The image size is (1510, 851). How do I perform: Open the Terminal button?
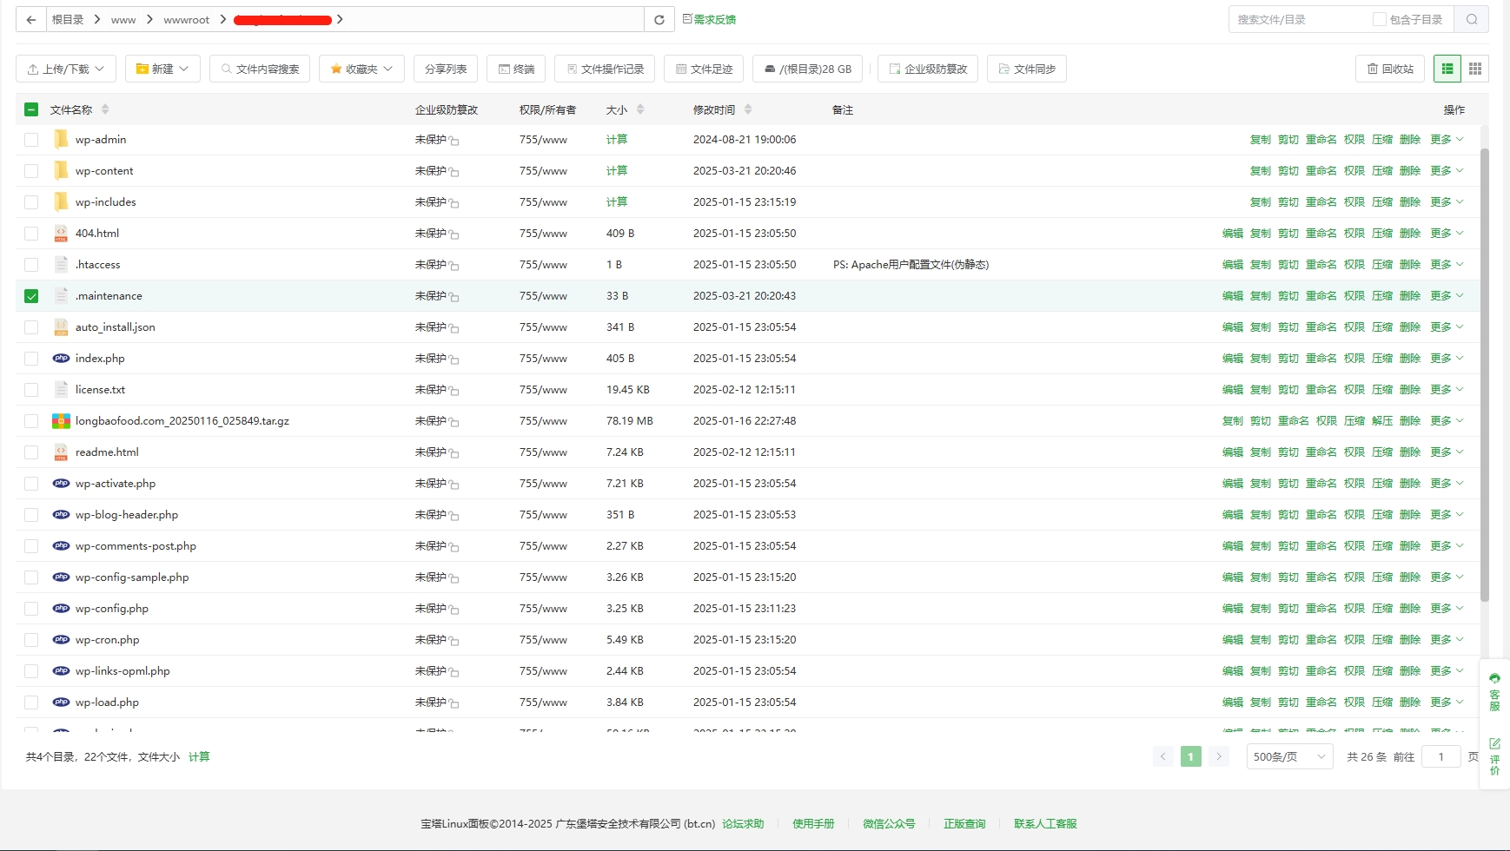pos(516,69)
